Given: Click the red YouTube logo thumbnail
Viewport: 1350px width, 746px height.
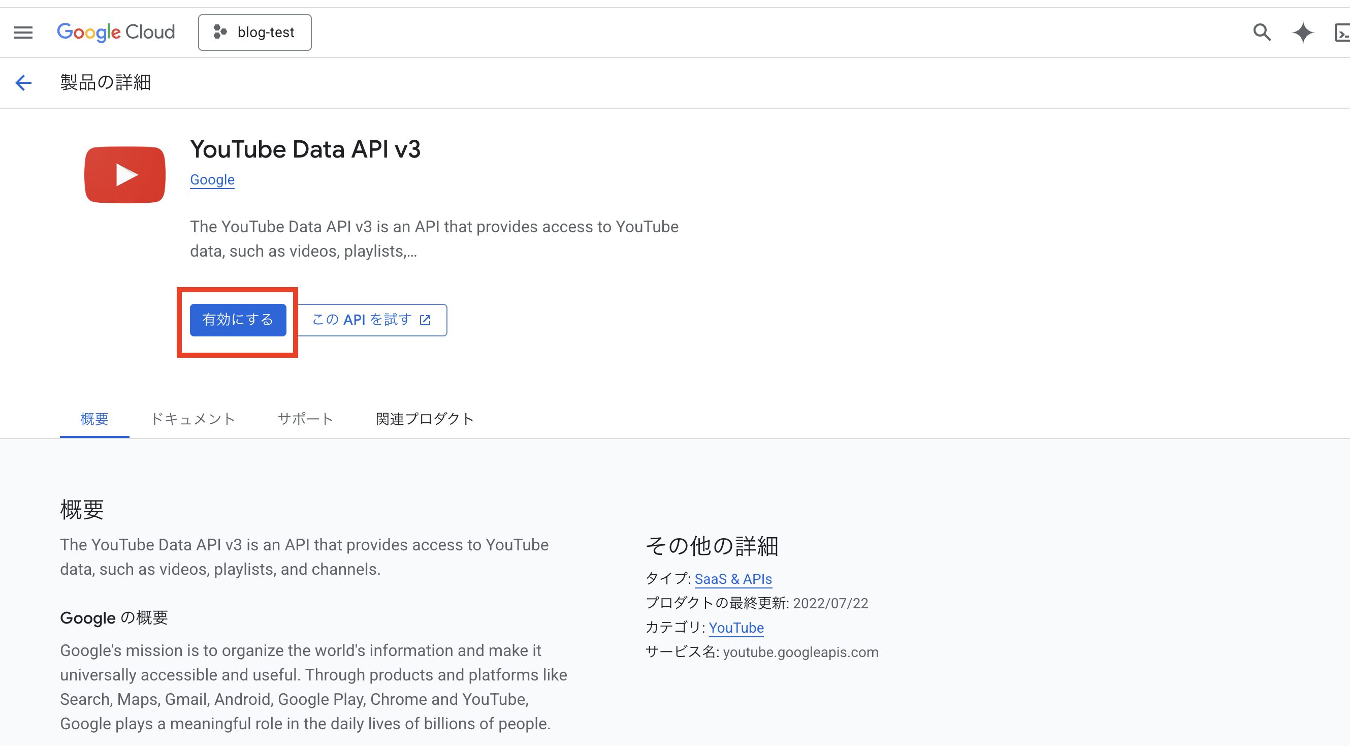Looking at the screenshot, I should 125,175.
